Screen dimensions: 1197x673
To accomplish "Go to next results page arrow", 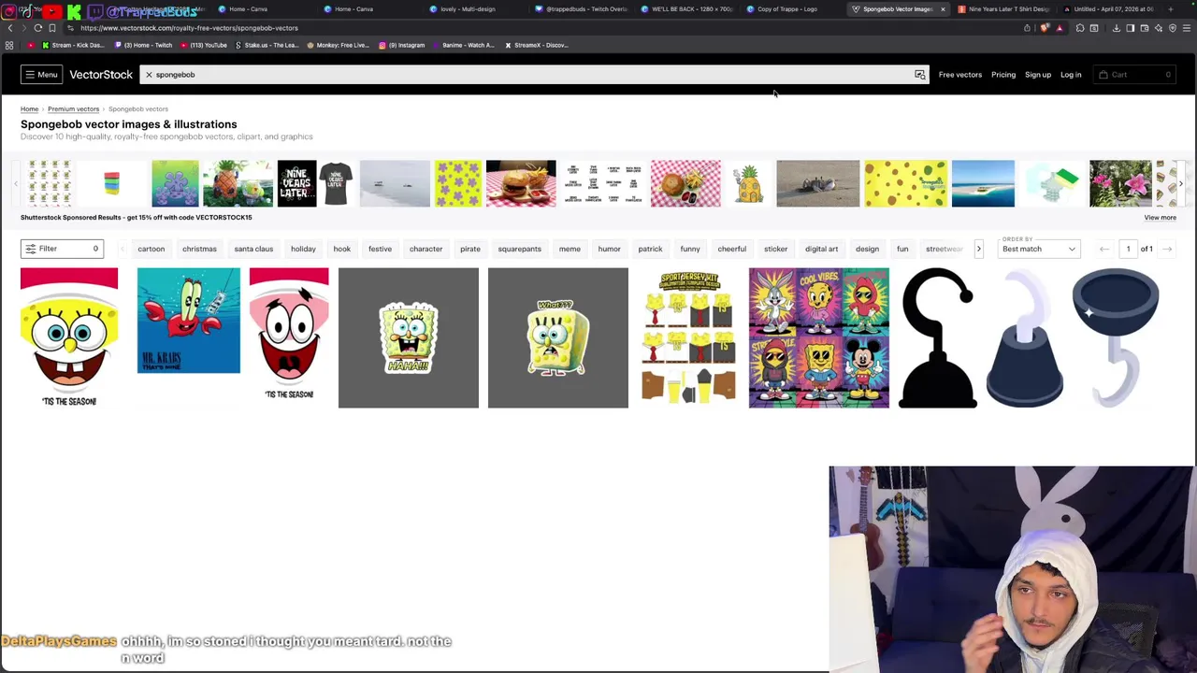I will 1167,250.
